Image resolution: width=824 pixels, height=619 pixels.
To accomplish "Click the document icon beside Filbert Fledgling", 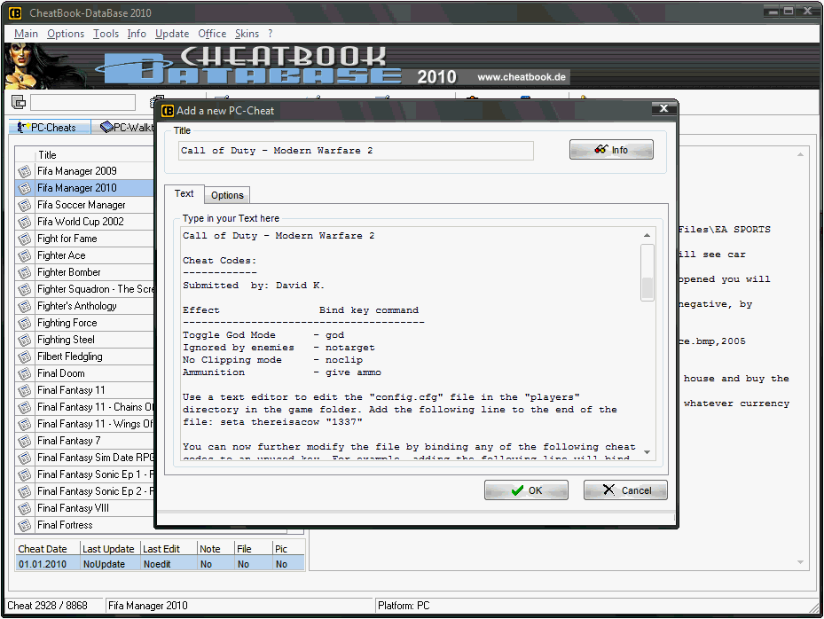I will [x=26, y=357].
